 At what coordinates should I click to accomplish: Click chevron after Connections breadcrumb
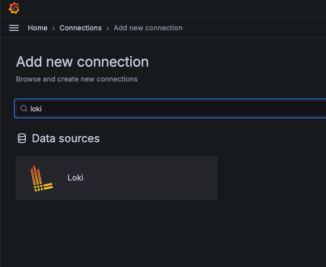point(108,28)
